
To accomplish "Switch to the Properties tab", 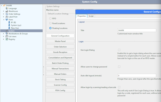I will (x=82, y=16).
